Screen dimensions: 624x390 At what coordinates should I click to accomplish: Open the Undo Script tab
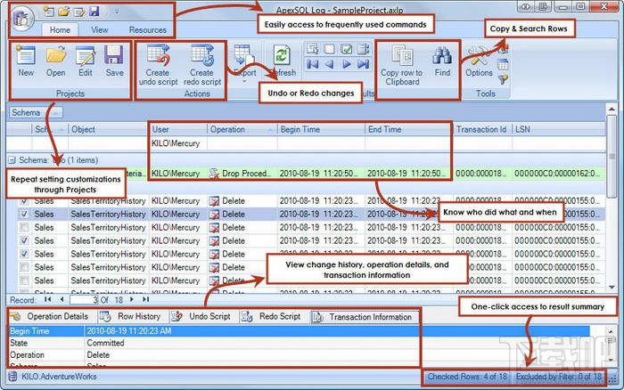tap(202, 316)
